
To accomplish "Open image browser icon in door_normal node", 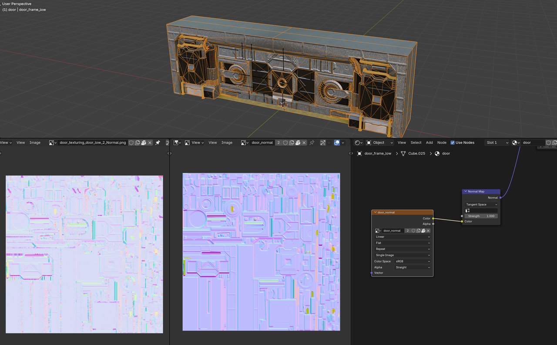I will [x=378, y=230].
